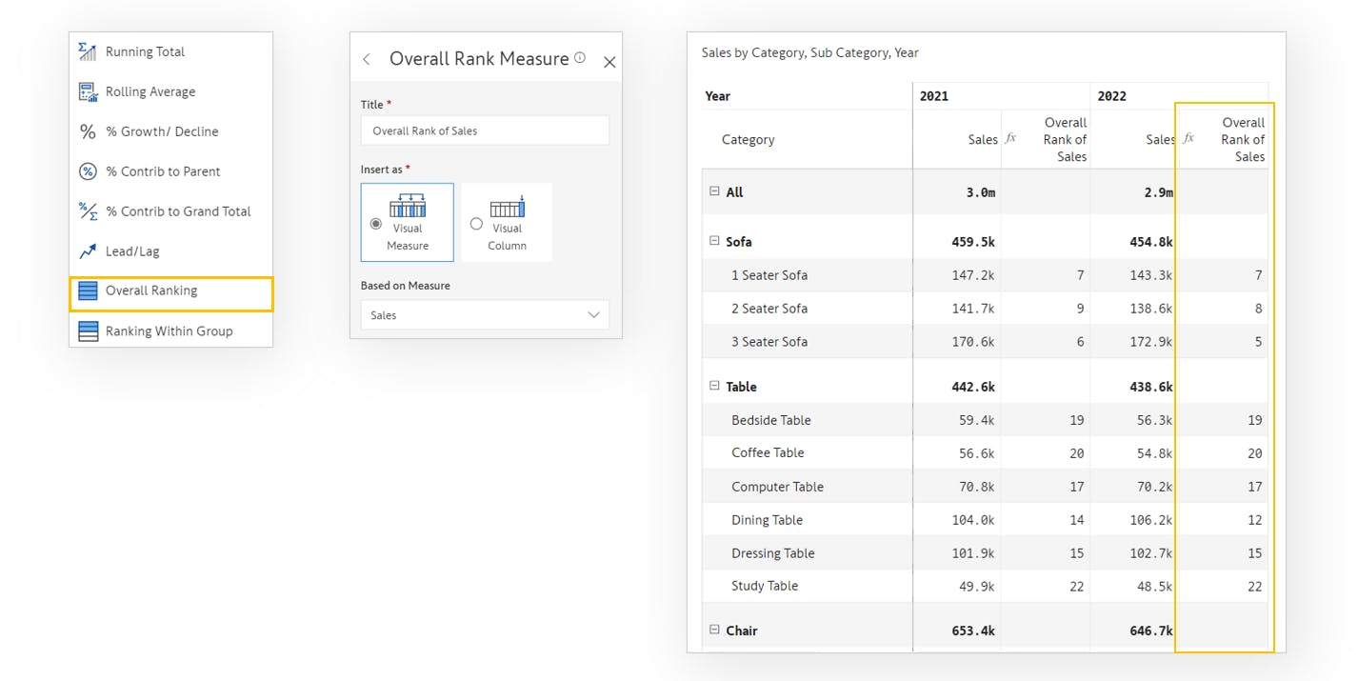
Task: Open the Based on Measure dropdown
Action: tap(485, 315)
